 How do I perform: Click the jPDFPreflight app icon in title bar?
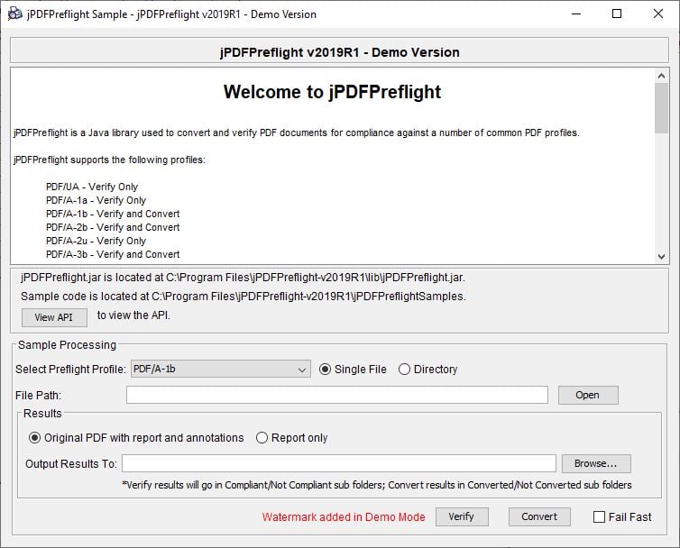tap(14, 14)
